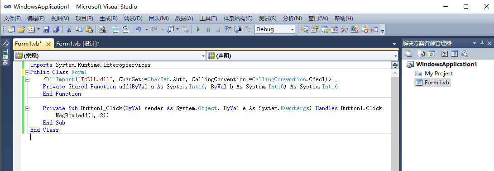Click View Code icon in Solution Explorer
Image resolution: width=494 pixels, height=171 pixels.
[x=445, y=54]
